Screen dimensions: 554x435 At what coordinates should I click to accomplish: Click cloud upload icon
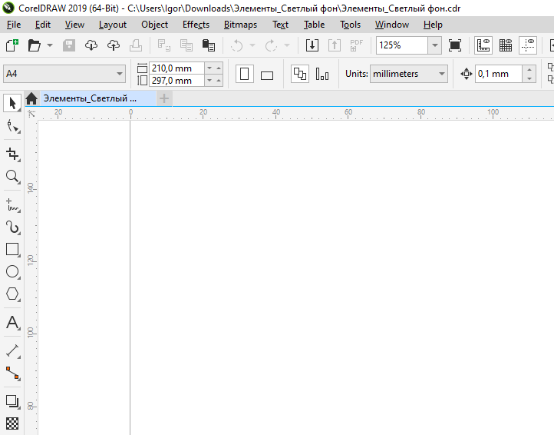coord(114,45)
